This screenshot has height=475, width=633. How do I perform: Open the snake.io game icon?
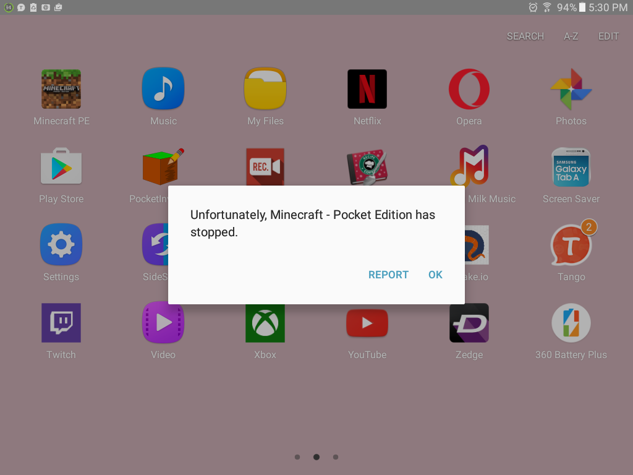tap(477, 245)
